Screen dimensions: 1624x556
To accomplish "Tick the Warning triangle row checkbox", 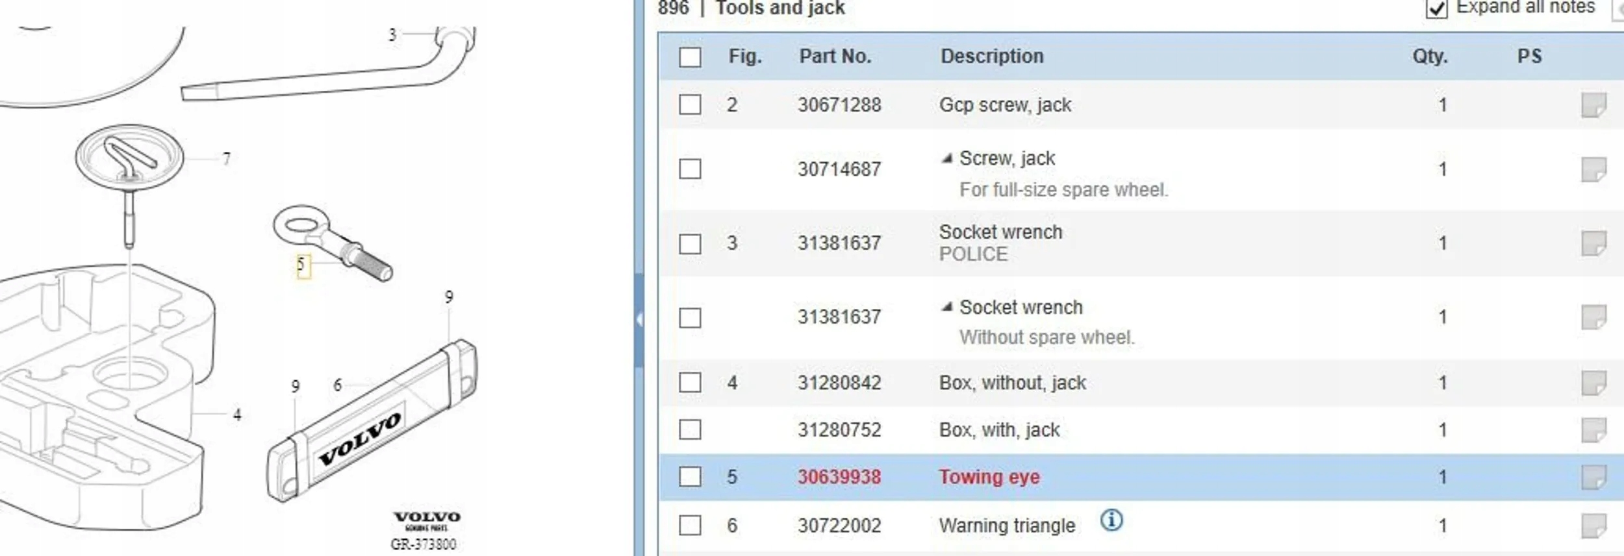I will [690, 525].
